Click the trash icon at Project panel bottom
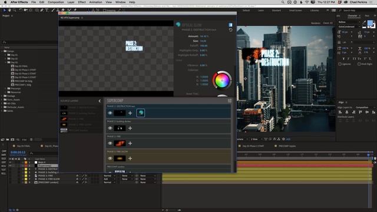The width and height of the screenshot is (377, 212). (x=31, y=140)
